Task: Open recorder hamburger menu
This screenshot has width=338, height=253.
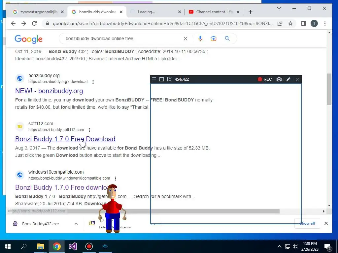Action: click(x=154, y=79)
